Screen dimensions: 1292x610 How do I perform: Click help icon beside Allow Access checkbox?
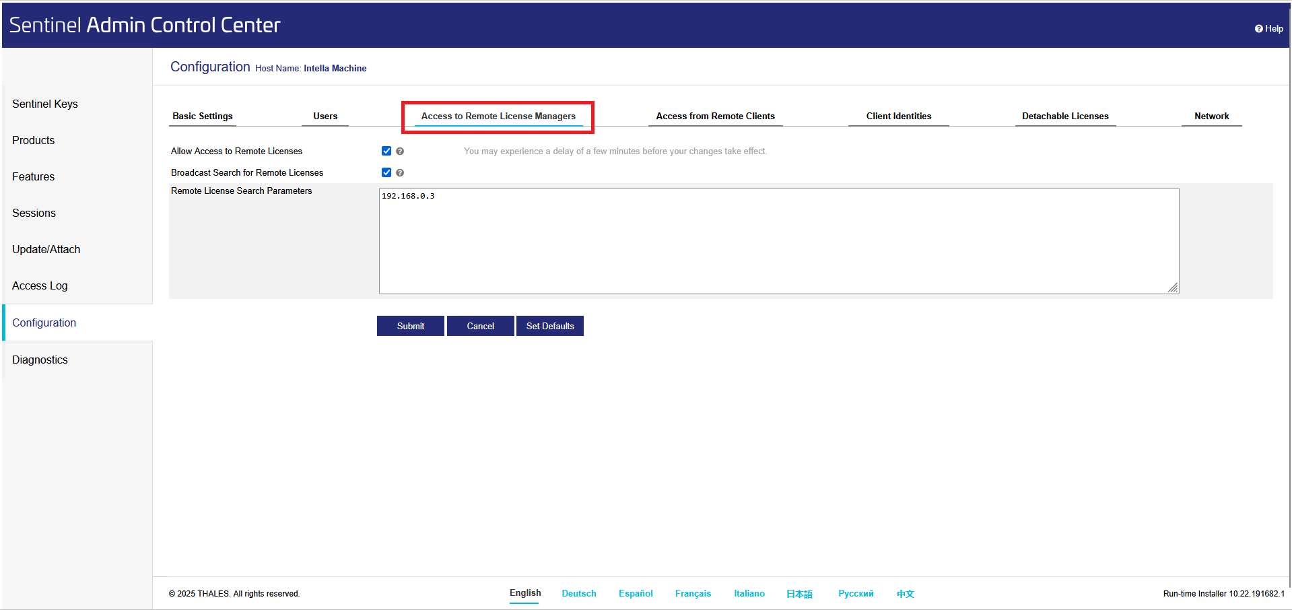400,151
